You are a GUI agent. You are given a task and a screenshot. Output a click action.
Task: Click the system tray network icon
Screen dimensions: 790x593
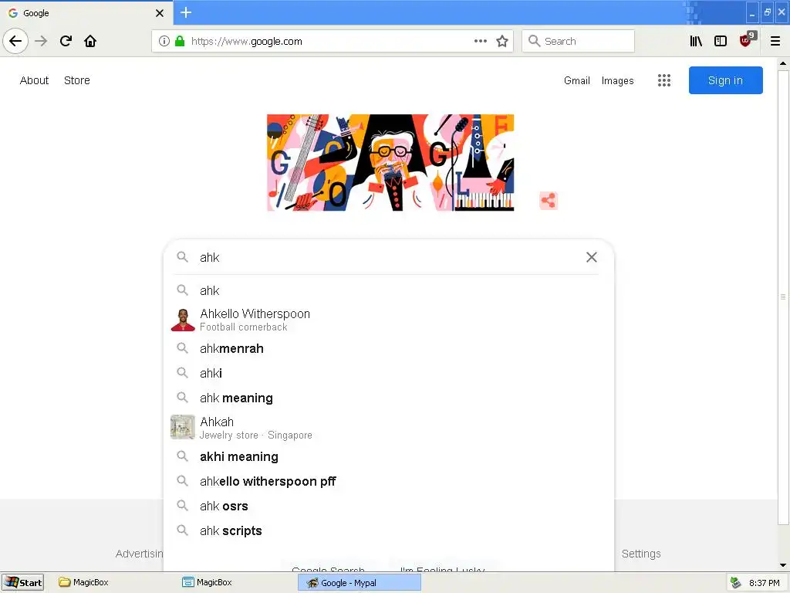pos(735,582)
